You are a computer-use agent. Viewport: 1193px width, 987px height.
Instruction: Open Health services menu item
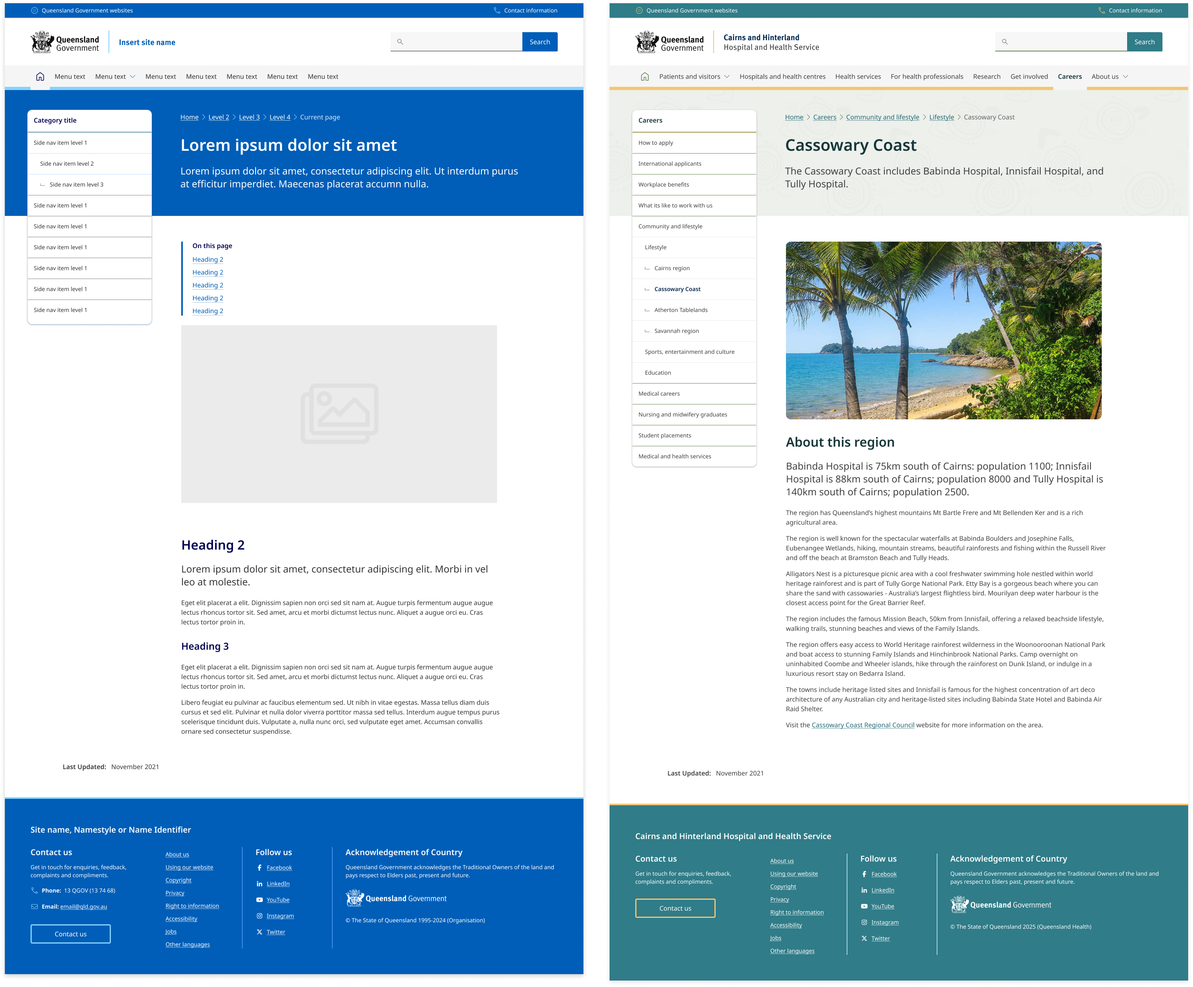point(858,77)
